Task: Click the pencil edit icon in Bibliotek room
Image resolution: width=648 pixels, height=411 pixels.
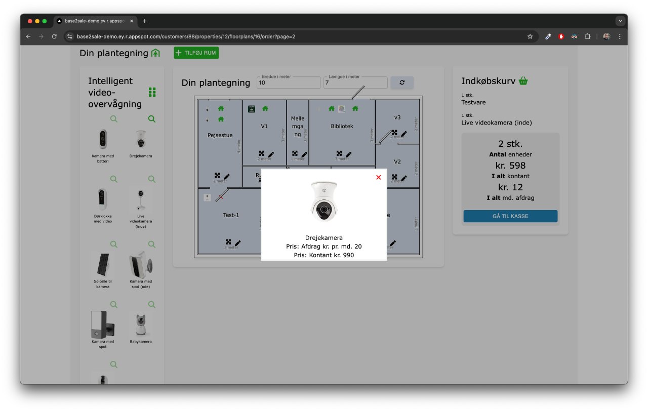Action: click(349, 154)
